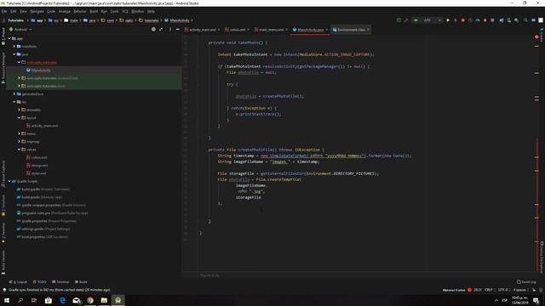The image size is (545, 306).
Task: Click the Search Everywhere magnifier icon
Action: click(x=526, y=20)
